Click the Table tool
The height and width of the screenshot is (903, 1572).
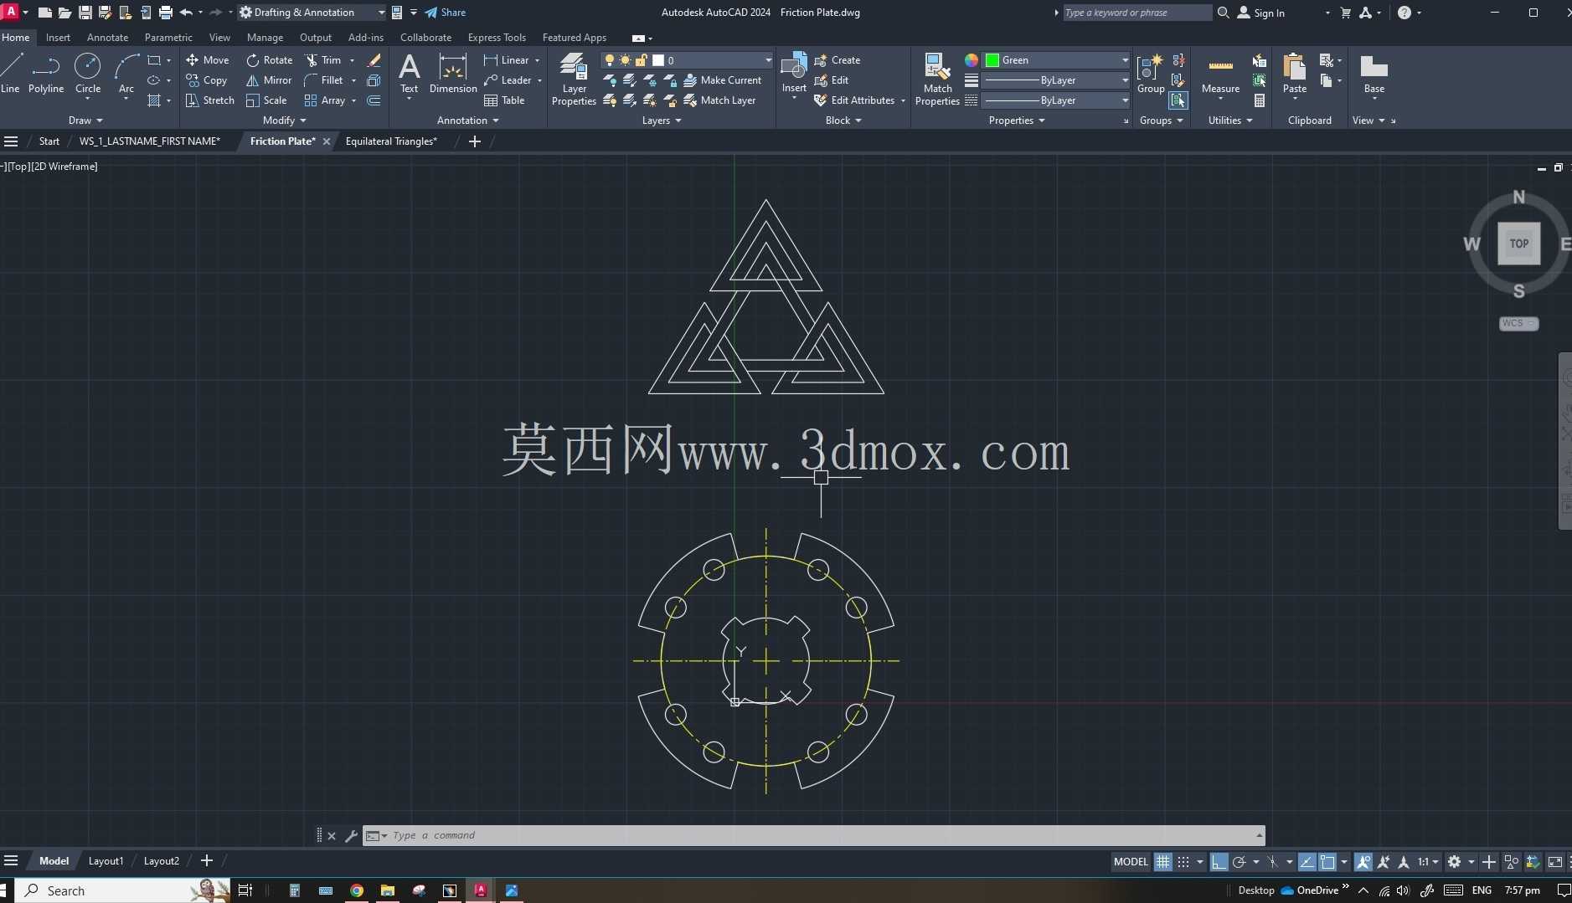[x=504, y=100]
